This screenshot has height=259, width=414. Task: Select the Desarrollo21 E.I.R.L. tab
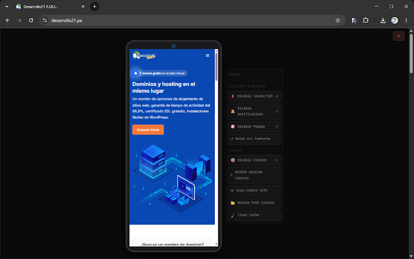point(50,7)
